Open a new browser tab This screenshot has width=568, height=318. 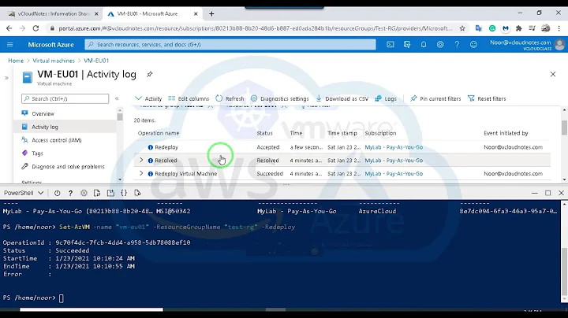[x=211, y=13]
